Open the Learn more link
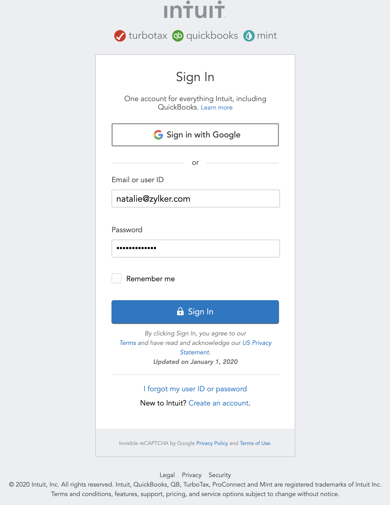The height and width of the screenshot is (505, 390). coord(217,107)
